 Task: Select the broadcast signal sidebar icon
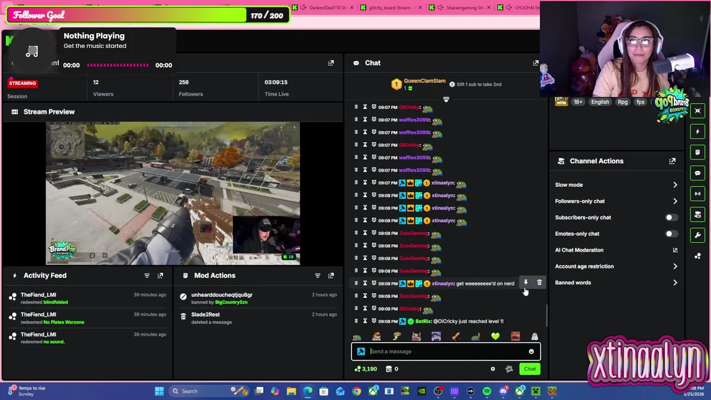[x=698, y=193]
